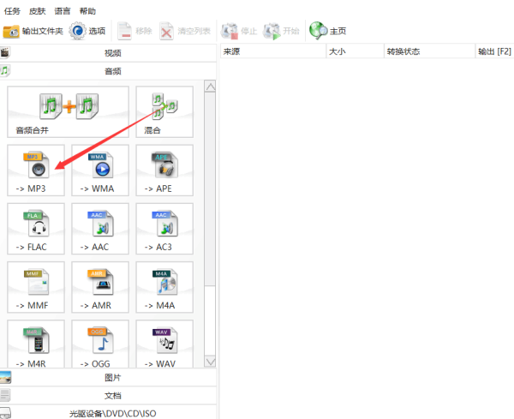This screenshot has width=514, height=419.
Task: Open the 皮肤 menu
Action: [x=37, y=11]
